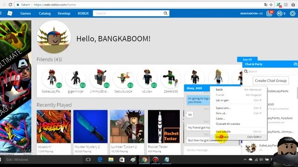Open the Lumber Tycoon 2 thumbnail

tap(127, 127)
